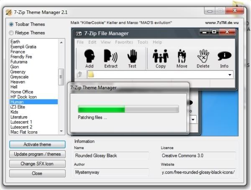Click the Move people icon

coord(182,56)
